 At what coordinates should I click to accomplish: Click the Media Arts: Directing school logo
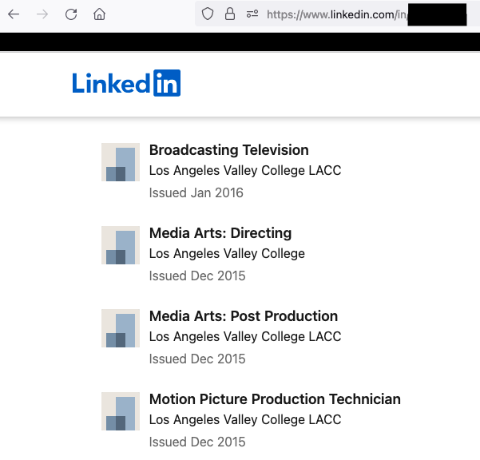121,245
